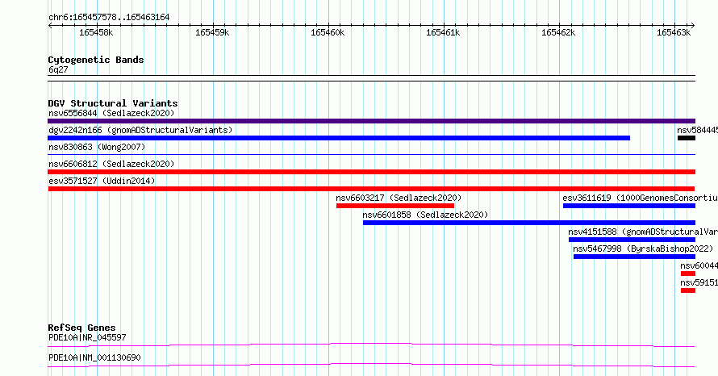
Task: Select the nsv6556844 (Sedlazeck2020) label
Action: 111,113
